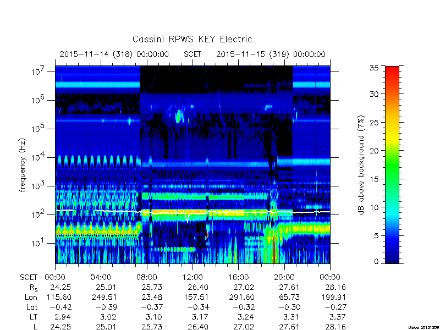The image size is (440, 330).
Task: Click the 16:00 time tick label
Action: point(238,278)
